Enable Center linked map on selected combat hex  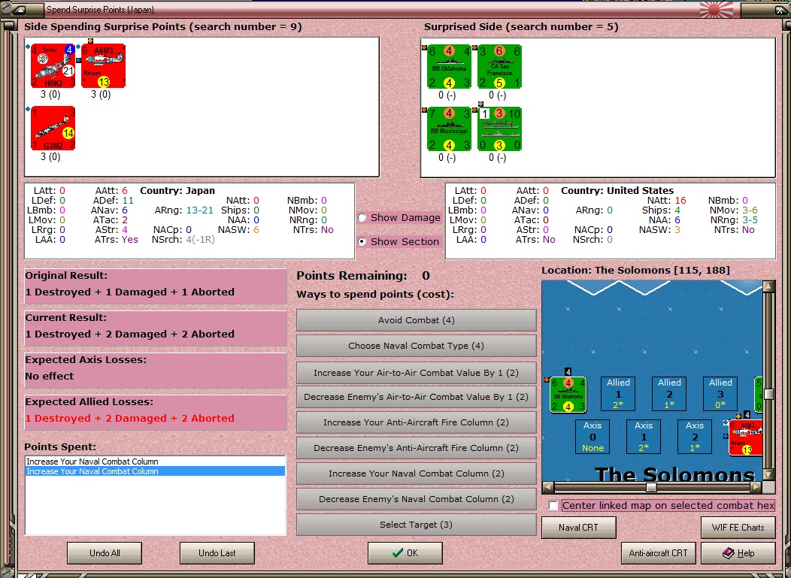click(x=553, y=505)
